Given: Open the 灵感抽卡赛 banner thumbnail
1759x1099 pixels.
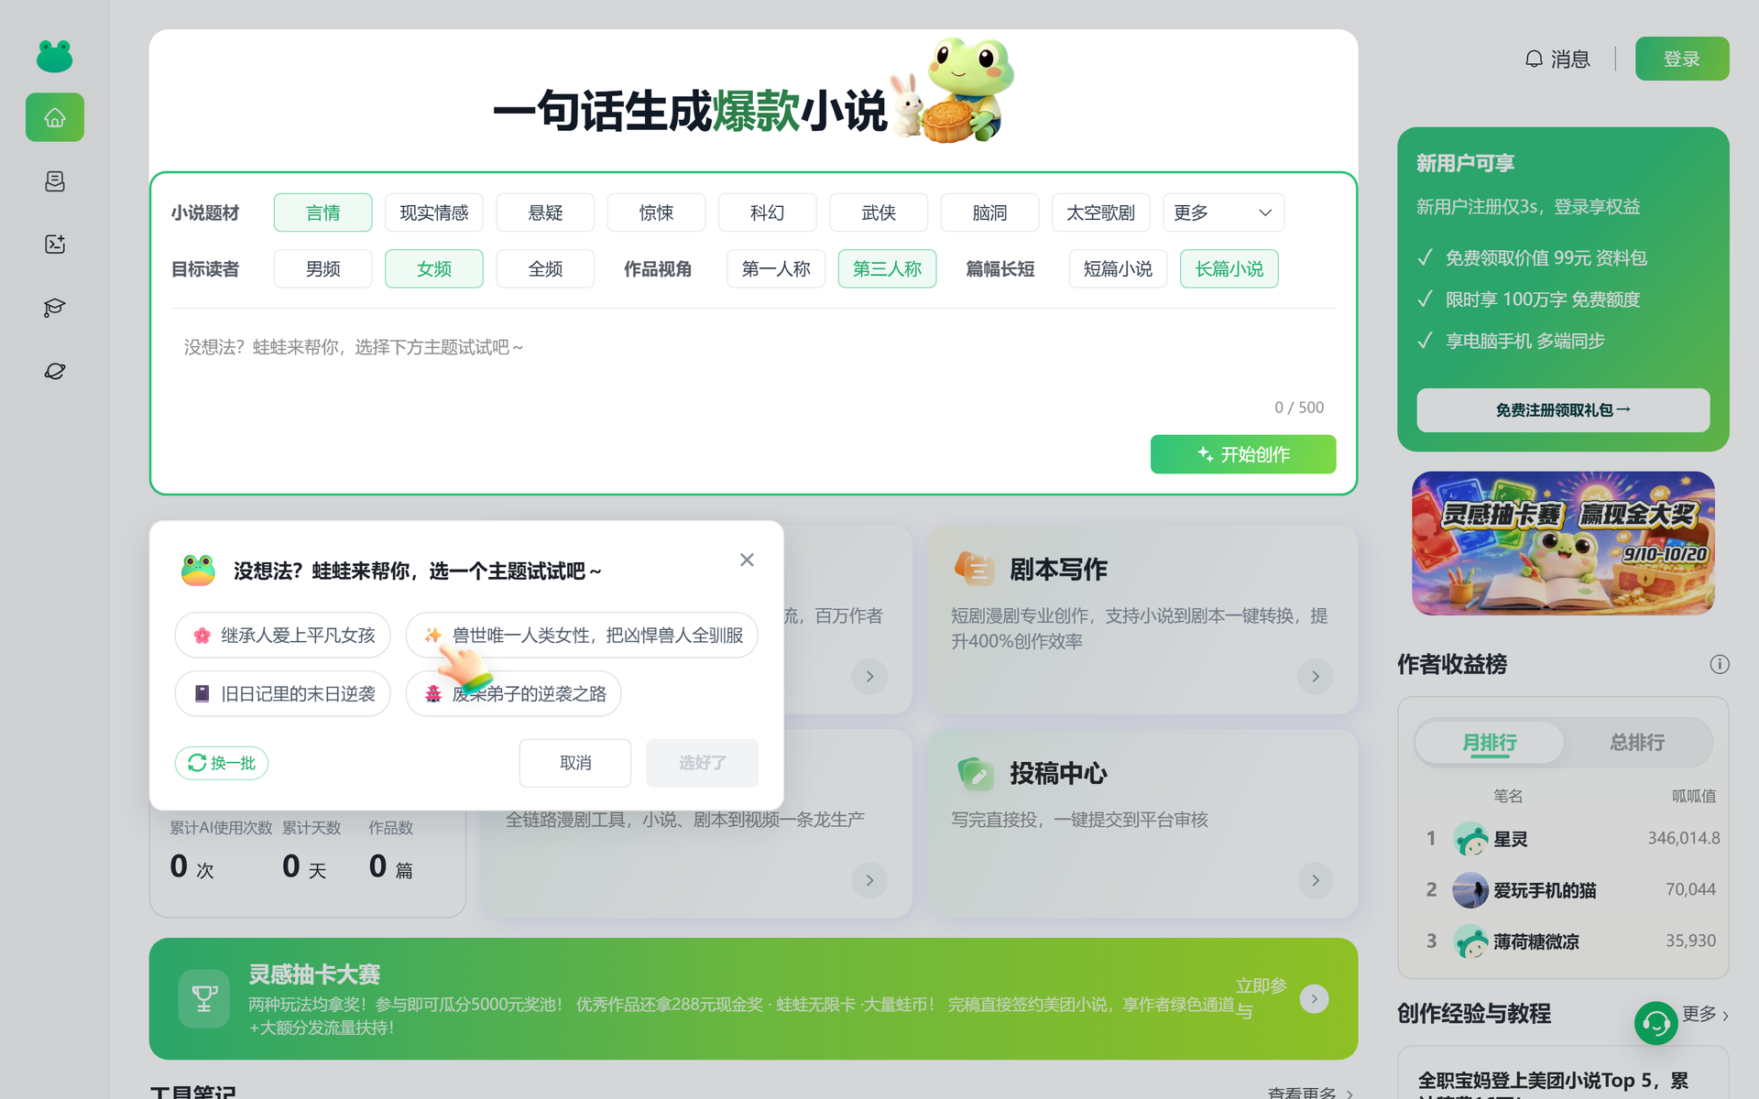Looking at the screenshot, I should click(1563, 543).
